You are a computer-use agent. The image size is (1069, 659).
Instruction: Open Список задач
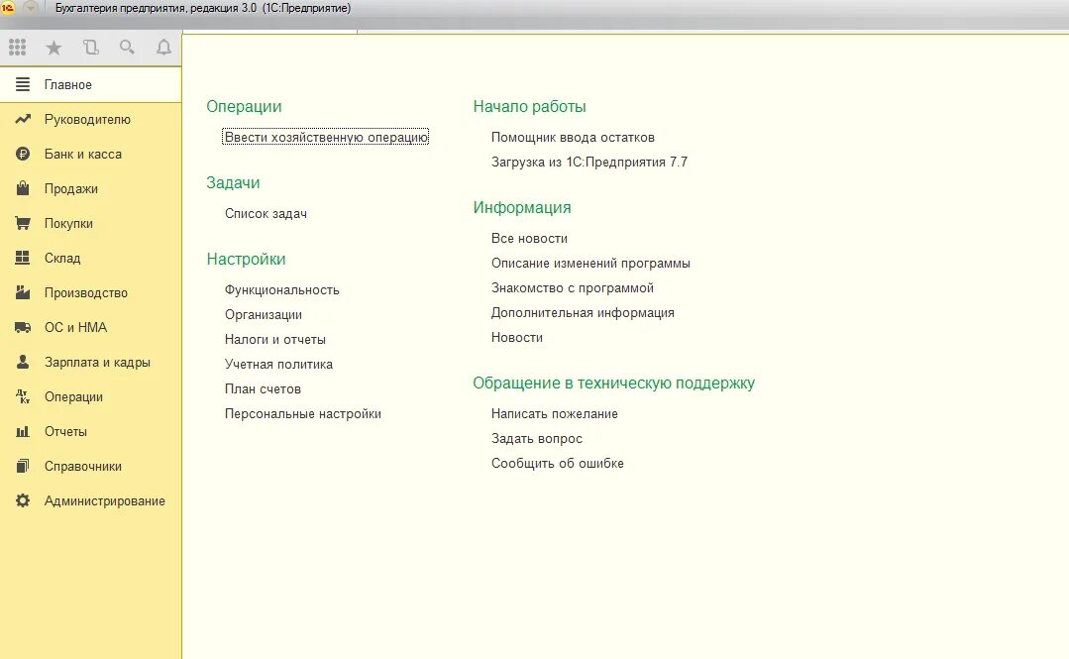tap(266, 213)
